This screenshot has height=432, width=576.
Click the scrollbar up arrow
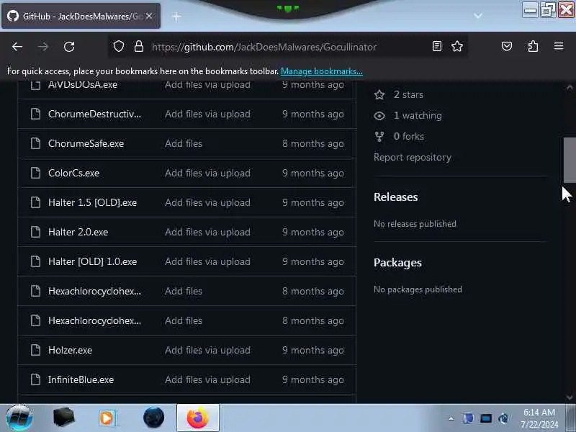point(570,87)
